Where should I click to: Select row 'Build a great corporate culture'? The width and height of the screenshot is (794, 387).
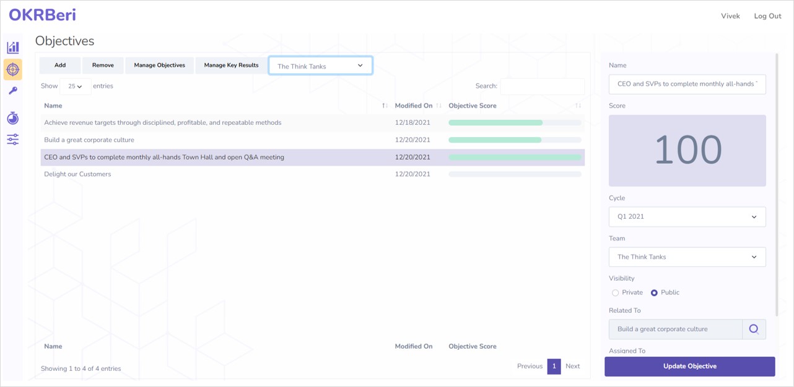click(x=313, y=140)
